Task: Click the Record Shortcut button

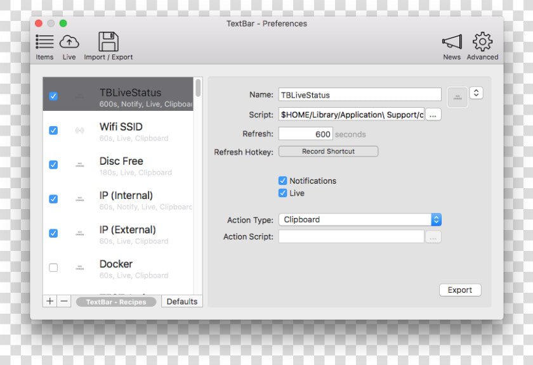Action: coord(329,151)
